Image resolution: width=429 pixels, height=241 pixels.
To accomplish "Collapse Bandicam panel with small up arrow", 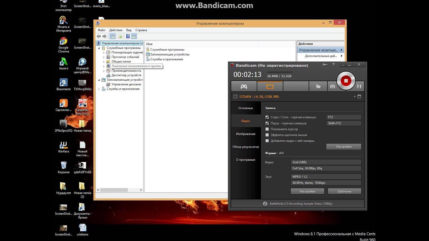I will 355,96.
